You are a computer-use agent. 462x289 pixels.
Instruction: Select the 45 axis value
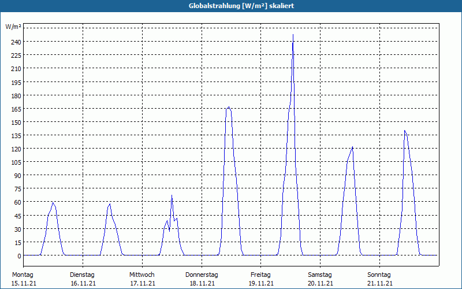tap(17, 216)
